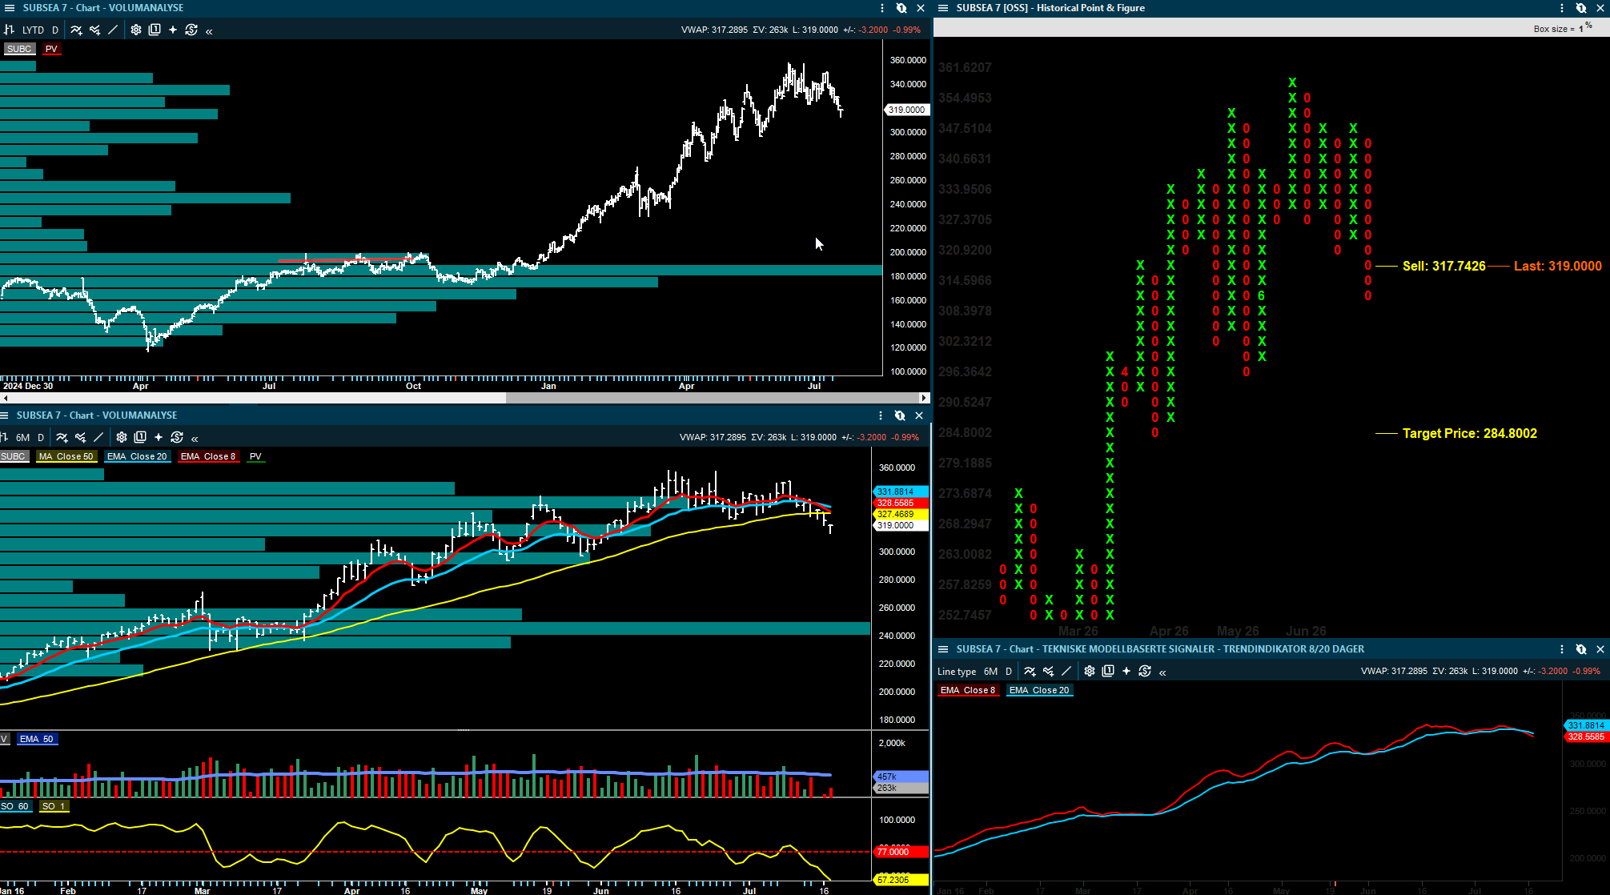The image size is (1610, 895).
Task: Toggle EMA Close 20 tag in 6M VOLUMANALYSE chart
Action: (x=137, y=456)
